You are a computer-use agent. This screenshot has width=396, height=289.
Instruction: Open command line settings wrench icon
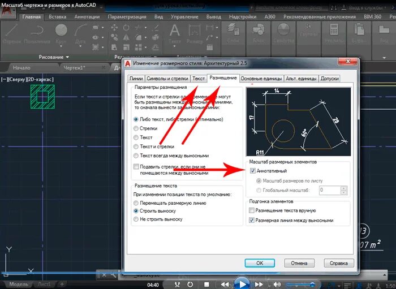113,275
